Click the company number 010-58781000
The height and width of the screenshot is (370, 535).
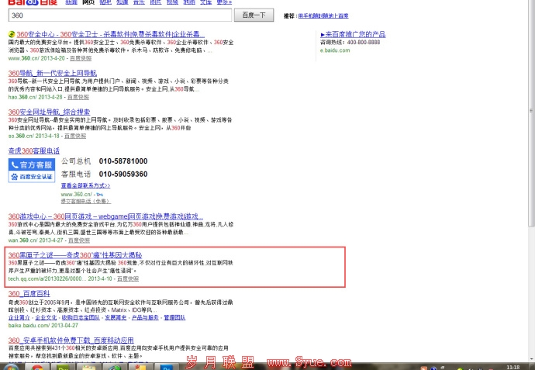123,161
